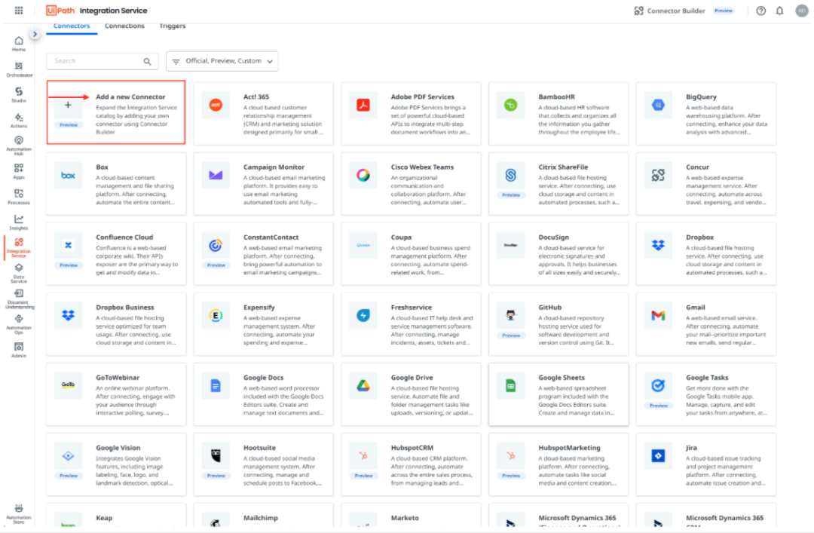Open Connector Builder in the header
The image size is (814, 533).
(x=670, y=11)
